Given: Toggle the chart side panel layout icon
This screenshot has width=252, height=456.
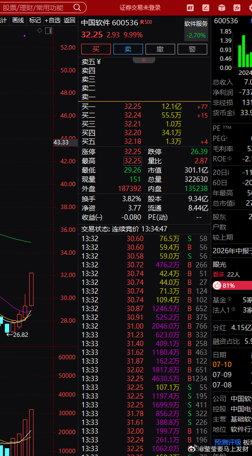Looking at the screenshot, I should 49,31.
